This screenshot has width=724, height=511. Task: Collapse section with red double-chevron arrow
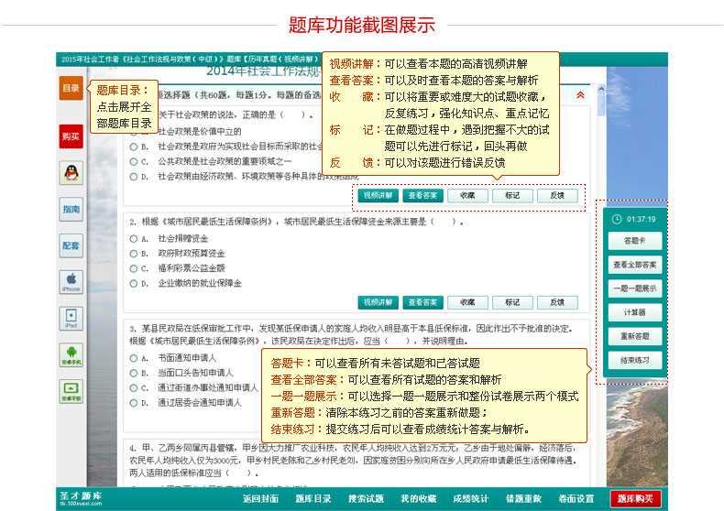click(579, 94)
